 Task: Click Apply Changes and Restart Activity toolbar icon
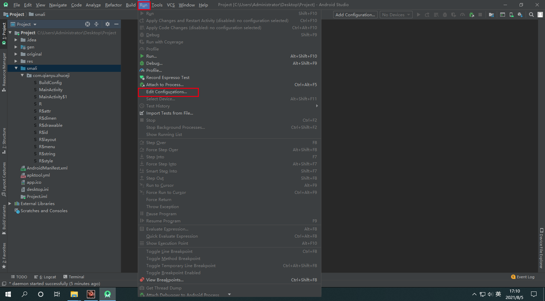coord(427,15)
